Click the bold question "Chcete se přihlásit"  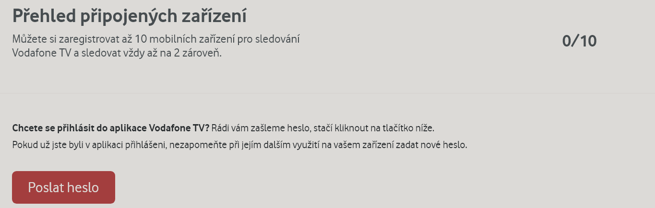tap(111, 128)
